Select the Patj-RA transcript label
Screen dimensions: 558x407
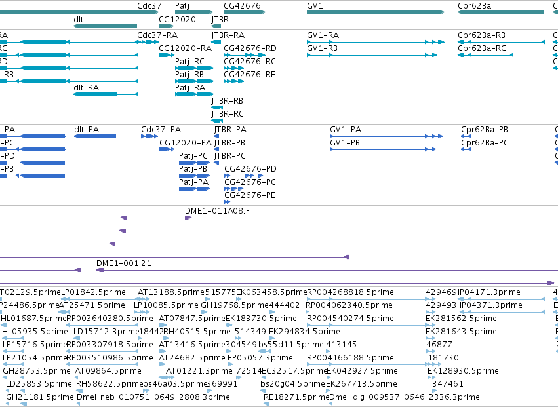click(190, 88)
